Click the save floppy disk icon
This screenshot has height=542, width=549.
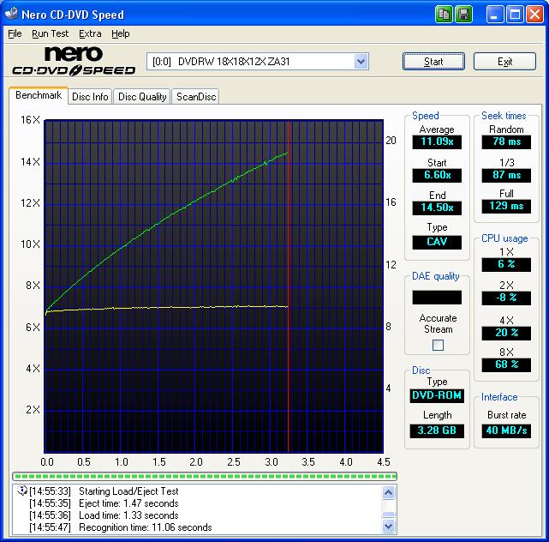click(463, 15)
